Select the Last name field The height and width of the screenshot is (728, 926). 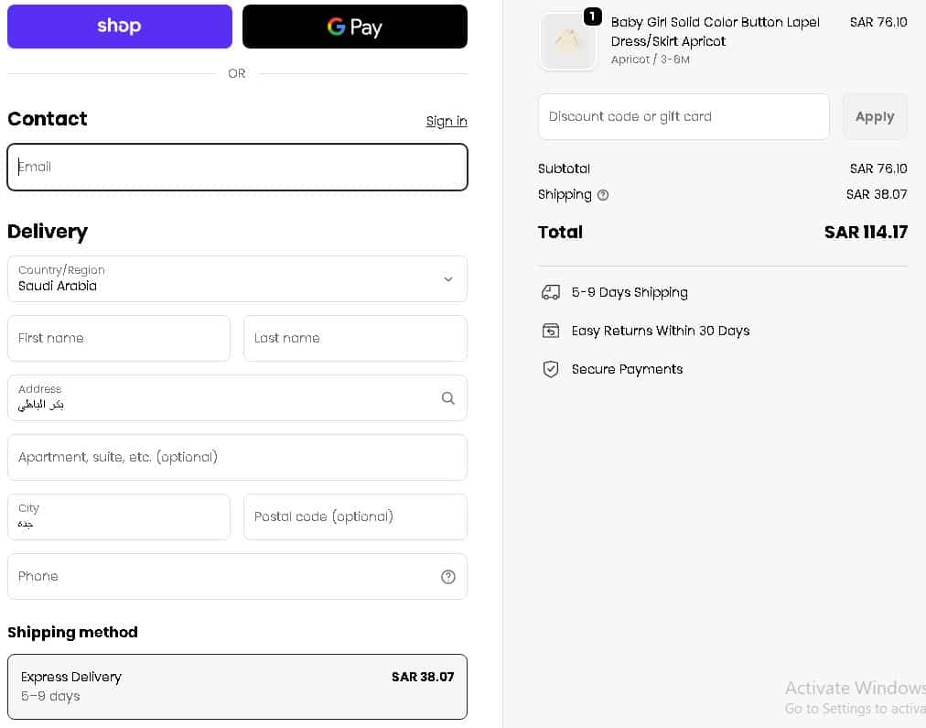click(x=355, y=338)
